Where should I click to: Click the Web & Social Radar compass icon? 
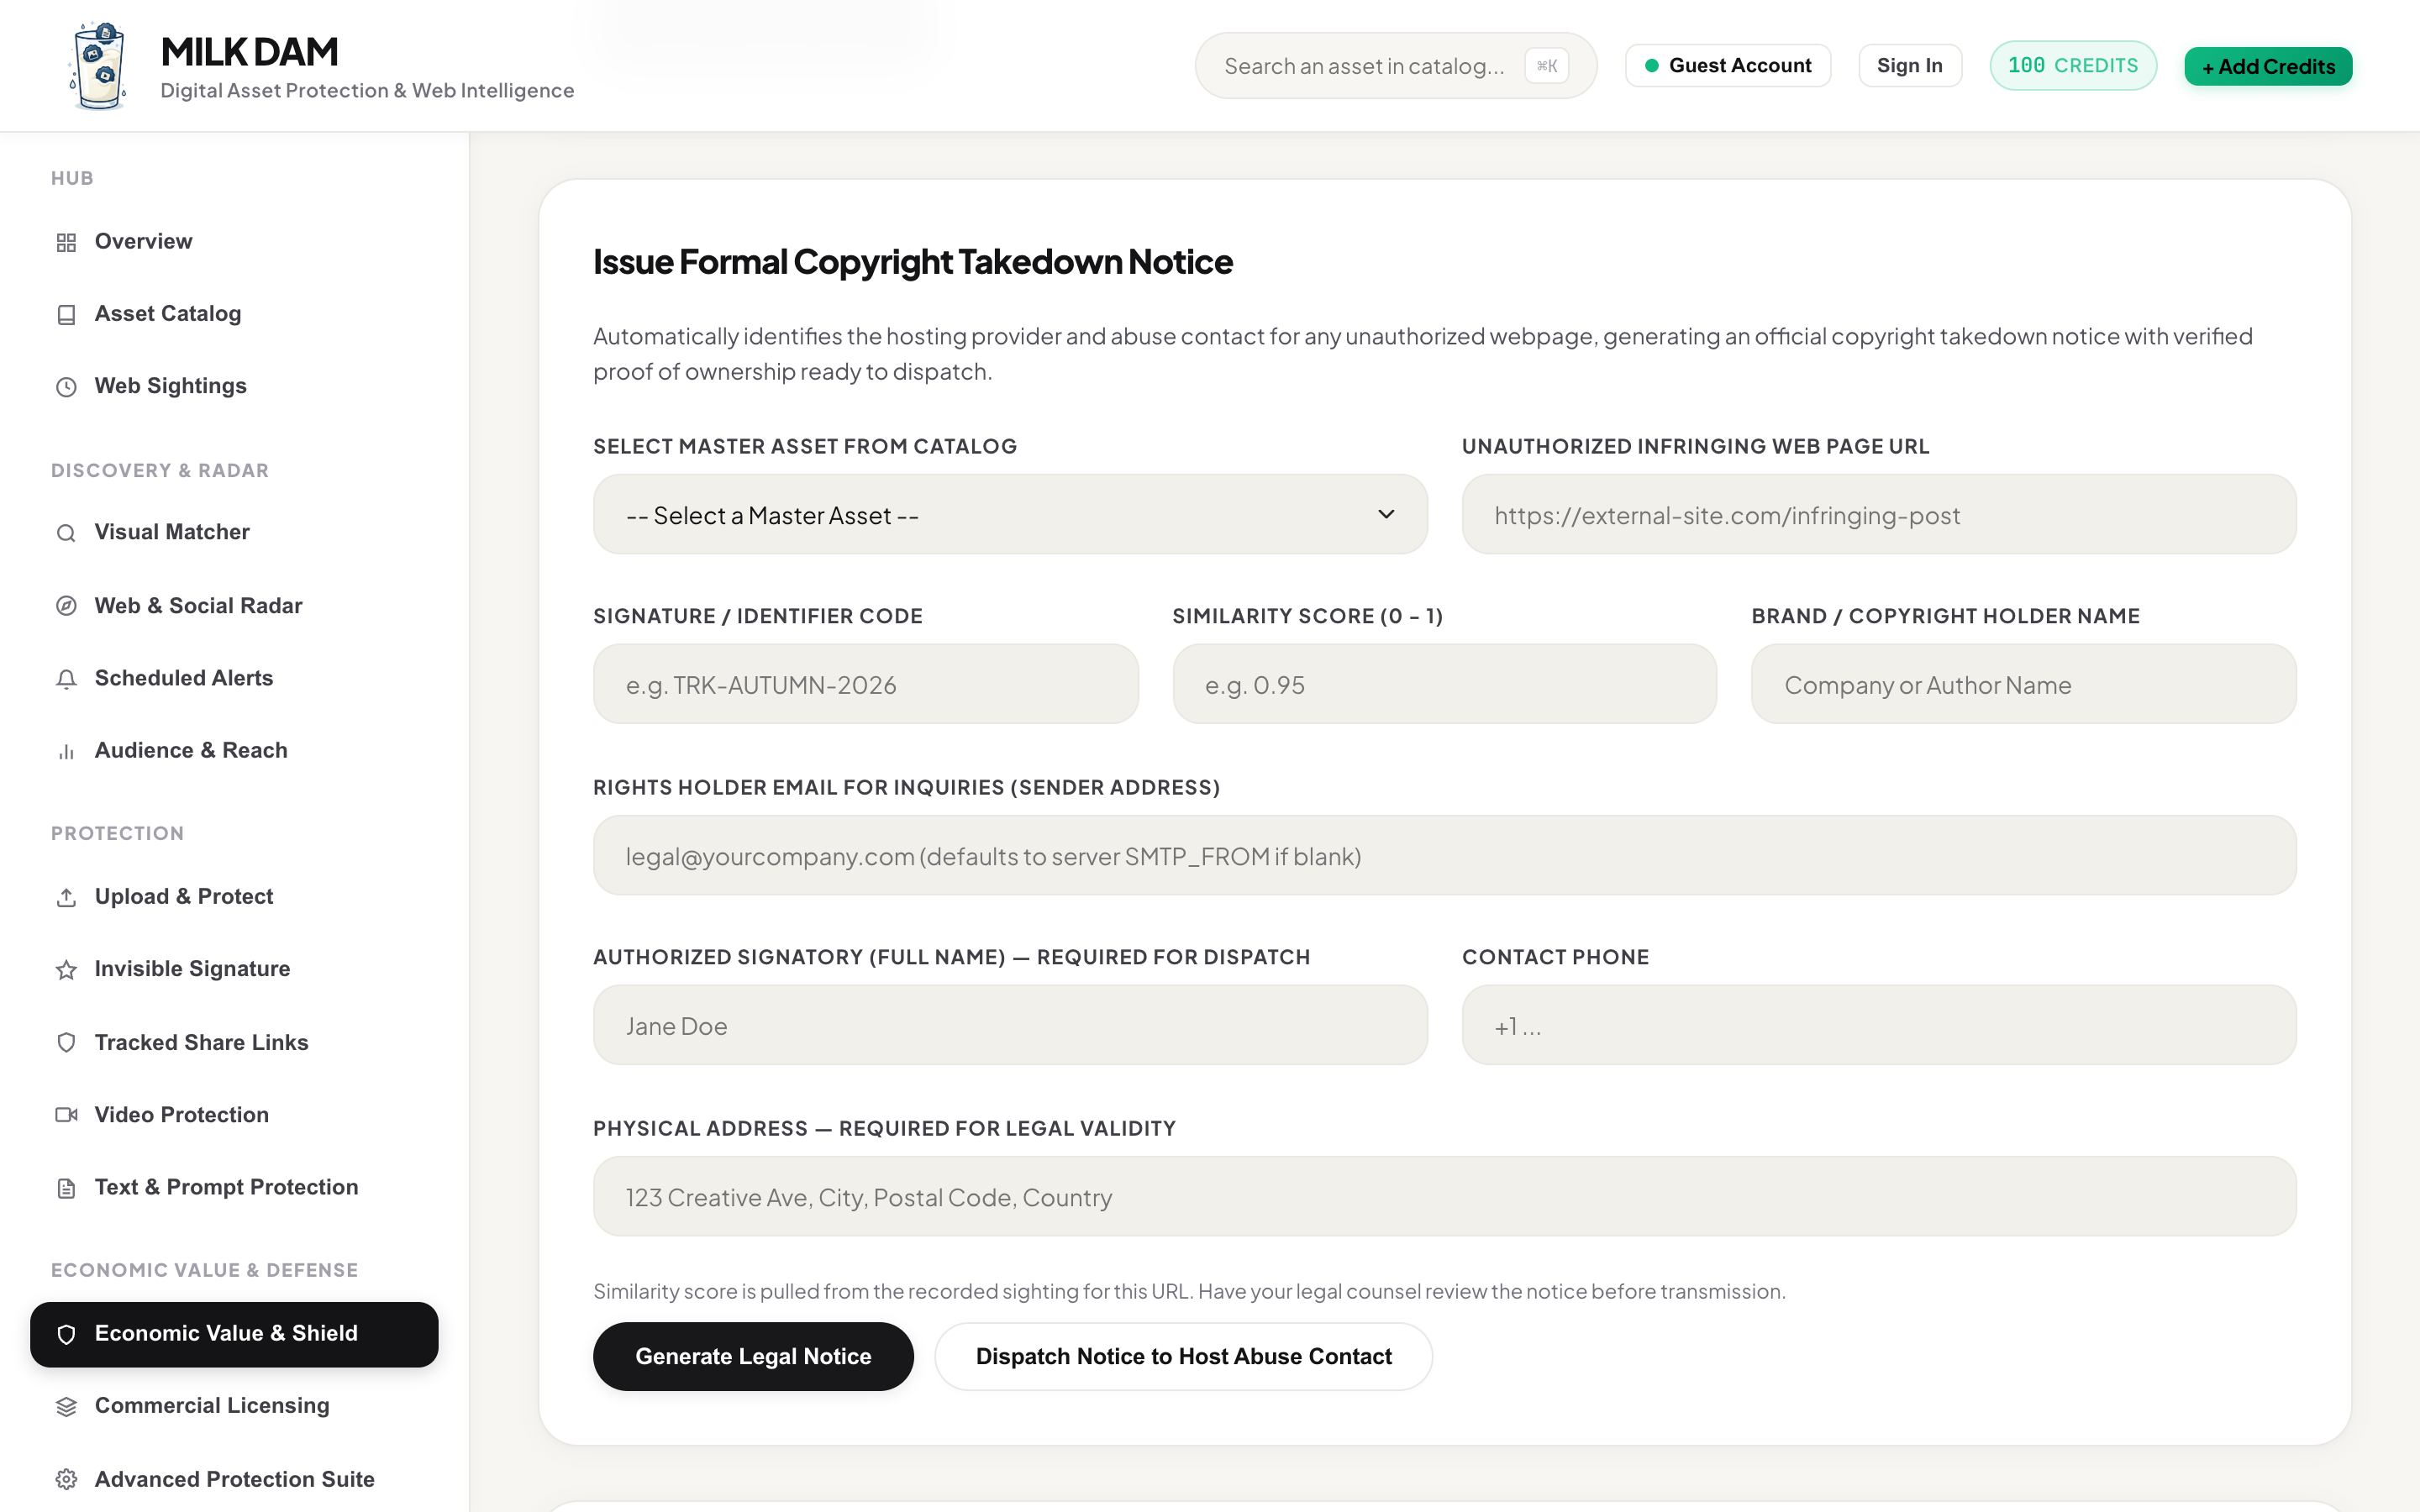tap(66, 606)
